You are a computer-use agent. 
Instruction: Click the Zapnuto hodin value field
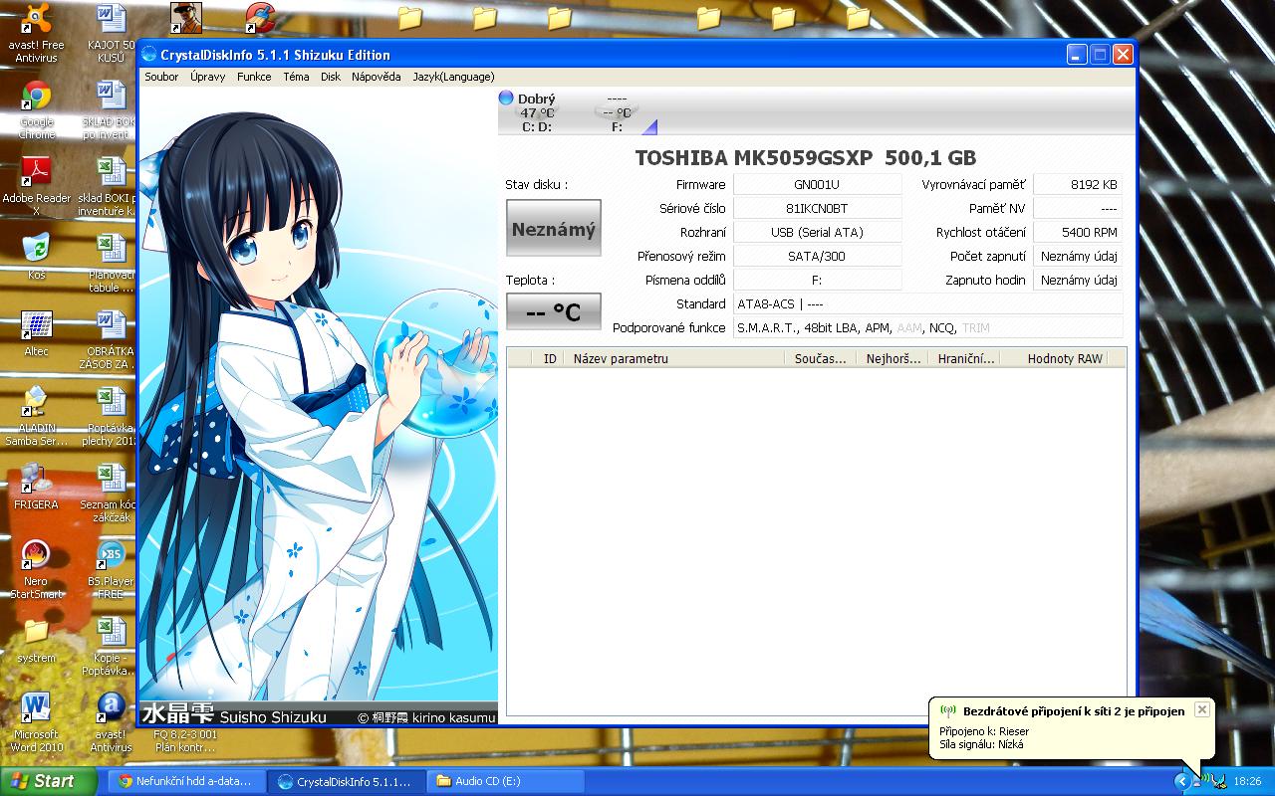[x=1079, y=280]
